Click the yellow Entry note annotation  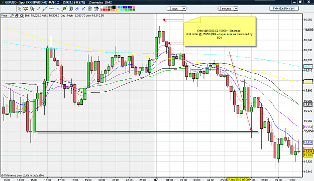(x=220, y=32)
